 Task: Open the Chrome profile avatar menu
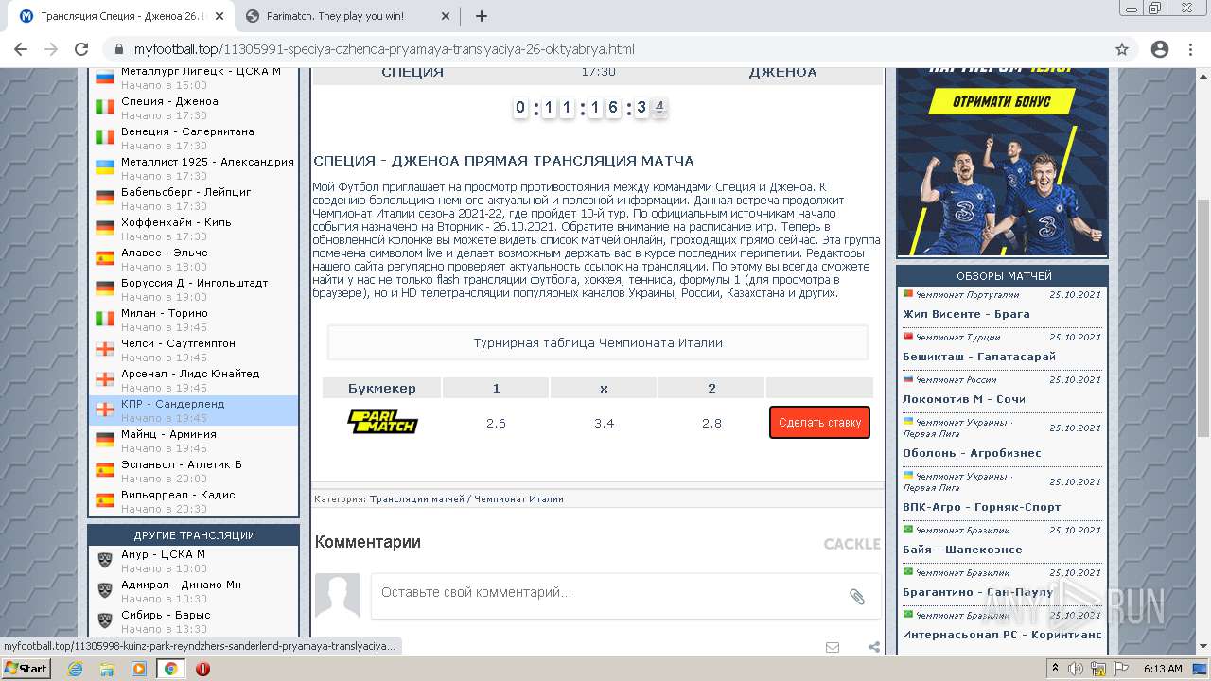click(1160, 49)
